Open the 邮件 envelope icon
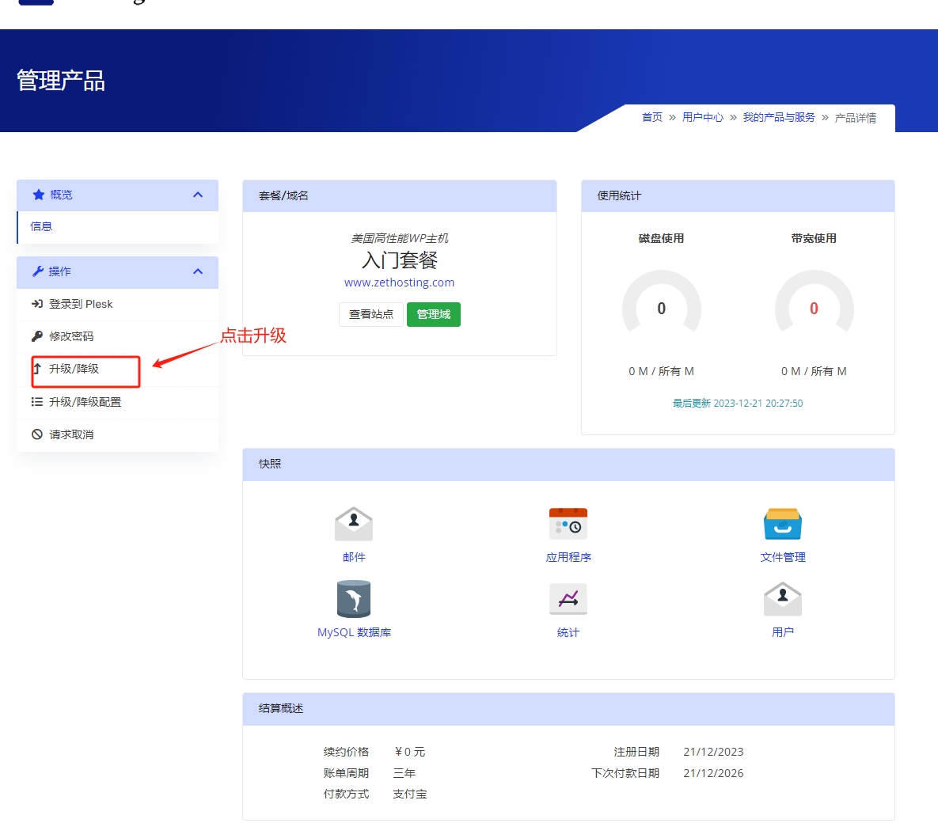This screenshot has height=838, width=938. coord(354,524)
